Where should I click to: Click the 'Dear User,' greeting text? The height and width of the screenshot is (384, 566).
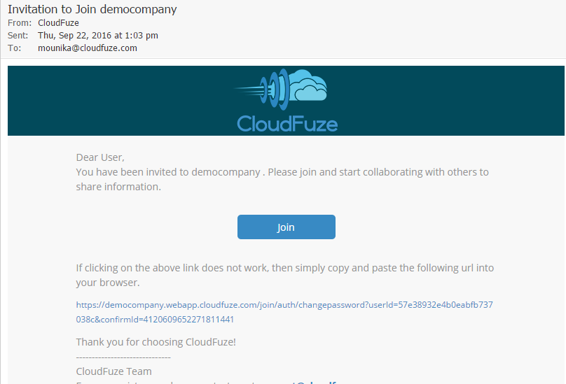coord(100,157)
